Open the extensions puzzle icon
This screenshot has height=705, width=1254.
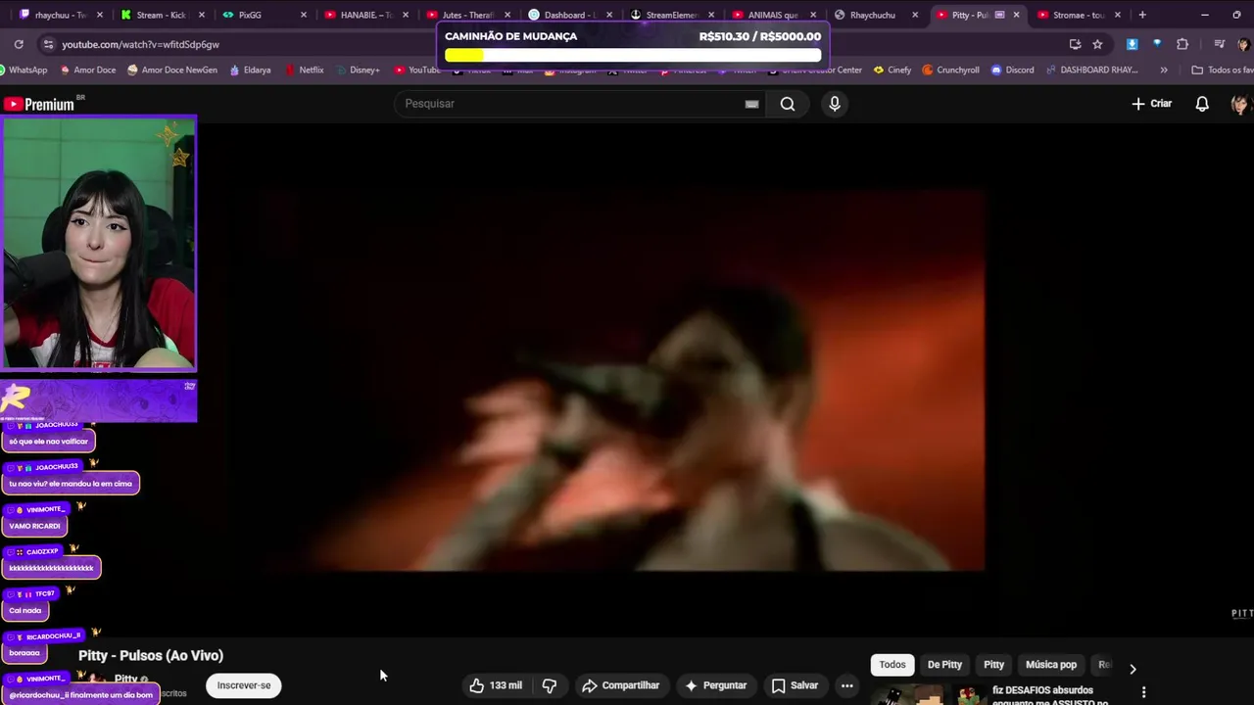point(1182,44)
